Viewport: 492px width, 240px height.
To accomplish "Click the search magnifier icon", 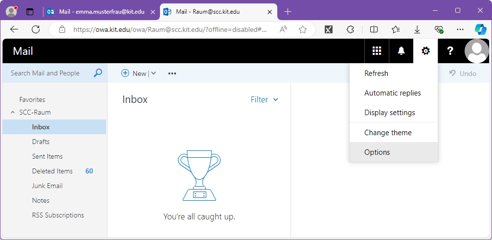I will tap(98, 73).
